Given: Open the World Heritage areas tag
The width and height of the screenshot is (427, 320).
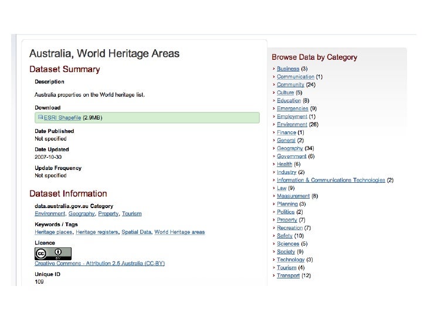Looking at the screenshot, I should pos(179,232).
